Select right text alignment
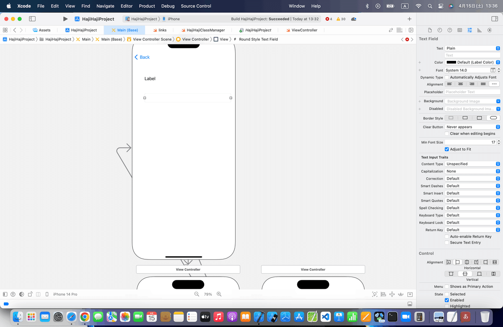 472,84
